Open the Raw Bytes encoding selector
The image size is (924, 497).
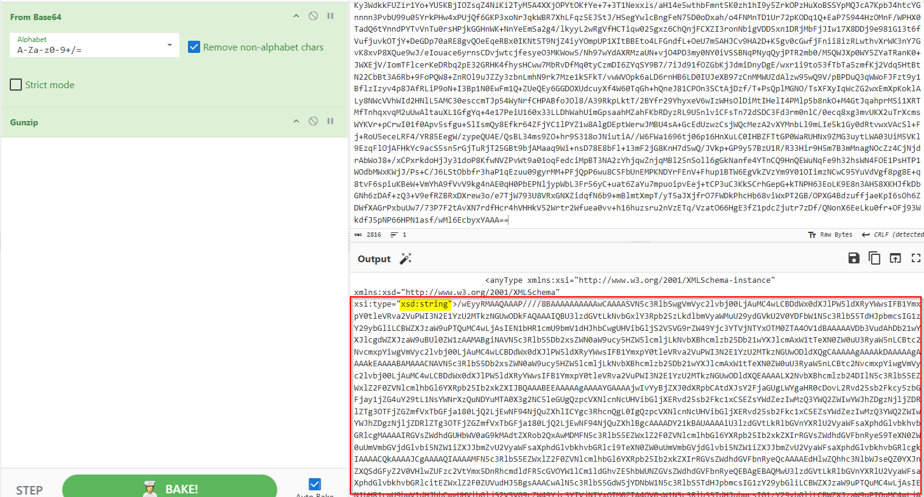click(830, 235)
